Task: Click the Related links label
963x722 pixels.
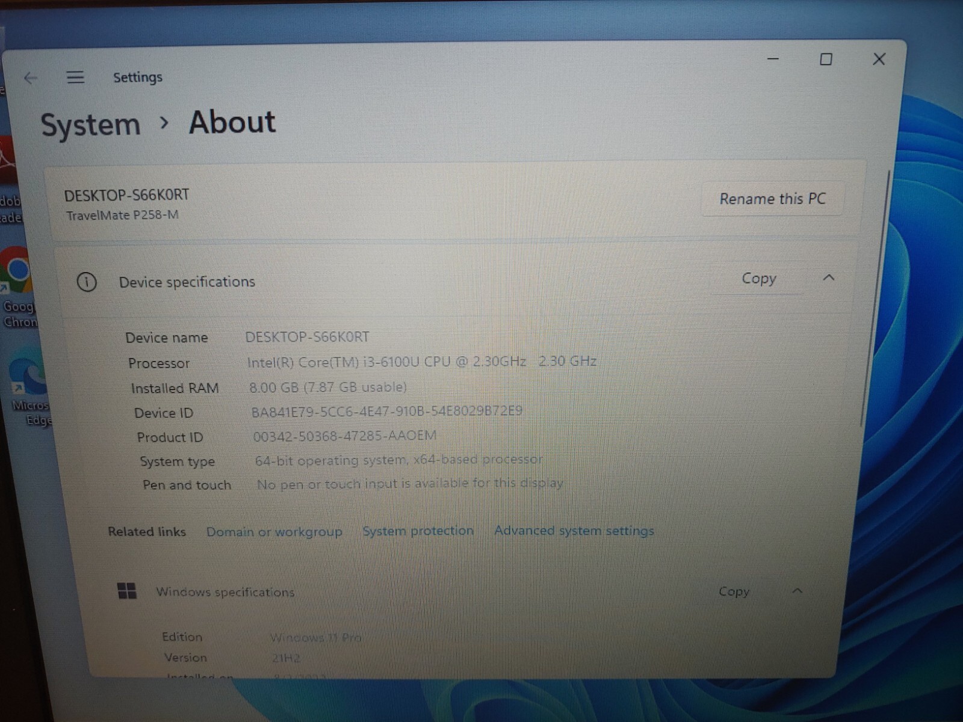Action: pos(147,532)
